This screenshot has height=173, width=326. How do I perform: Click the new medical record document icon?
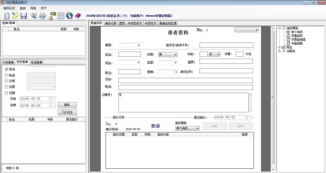click(x=7, y=16)
